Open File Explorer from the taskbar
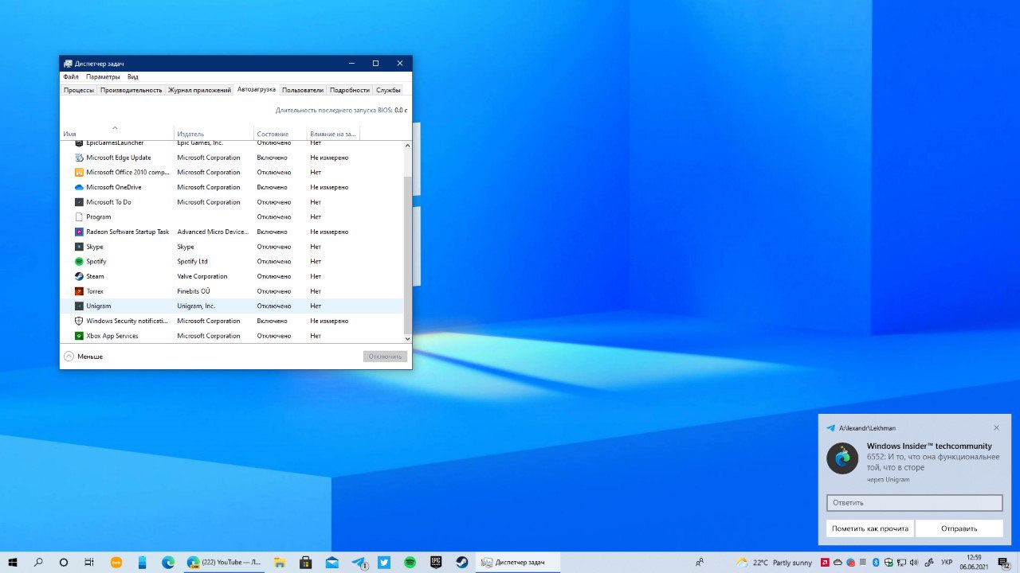 (x=280, y=562)
